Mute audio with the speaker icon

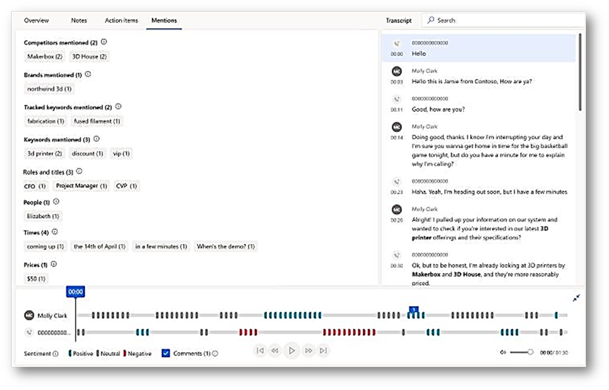click(x=503, y=352)
